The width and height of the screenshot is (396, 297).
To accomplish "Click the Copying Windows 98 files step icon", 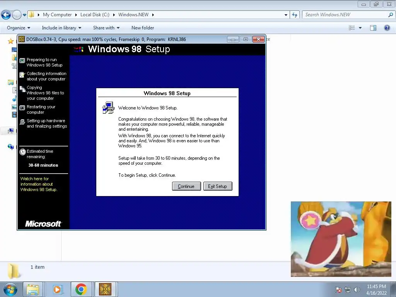I will [x=22, y=89].
